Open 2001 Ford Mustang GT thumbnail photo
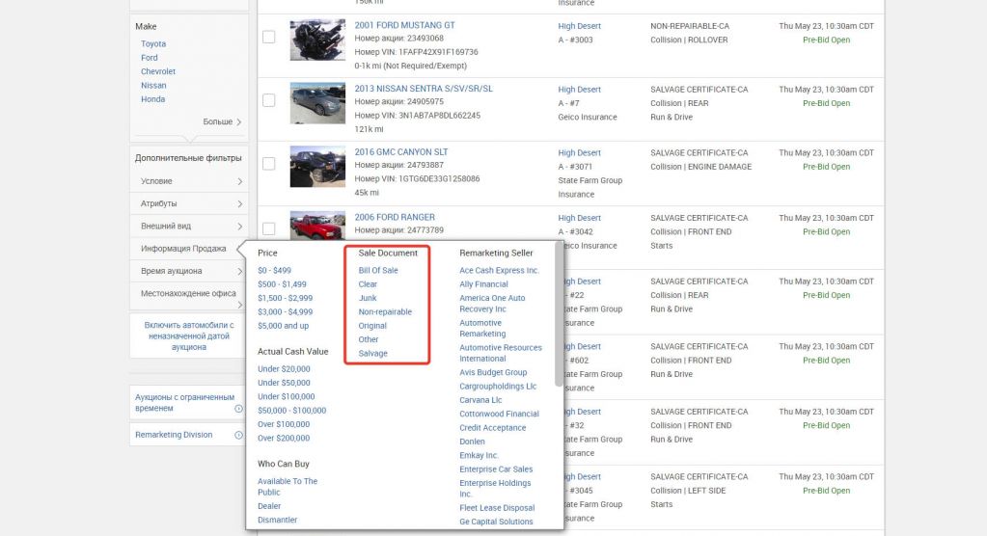 [x=317, y=40]
